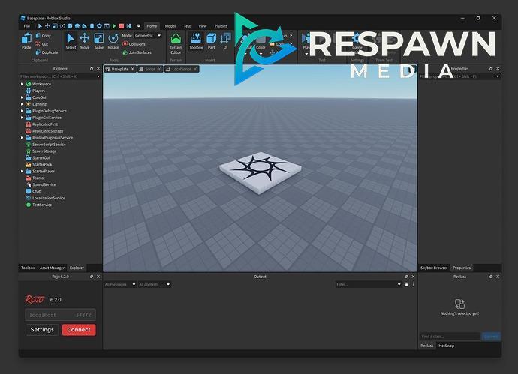The image size is (518, 374).
Task: Switch to the Test ribbon tab
Action: pyautogui.click(x=187, y=26)
